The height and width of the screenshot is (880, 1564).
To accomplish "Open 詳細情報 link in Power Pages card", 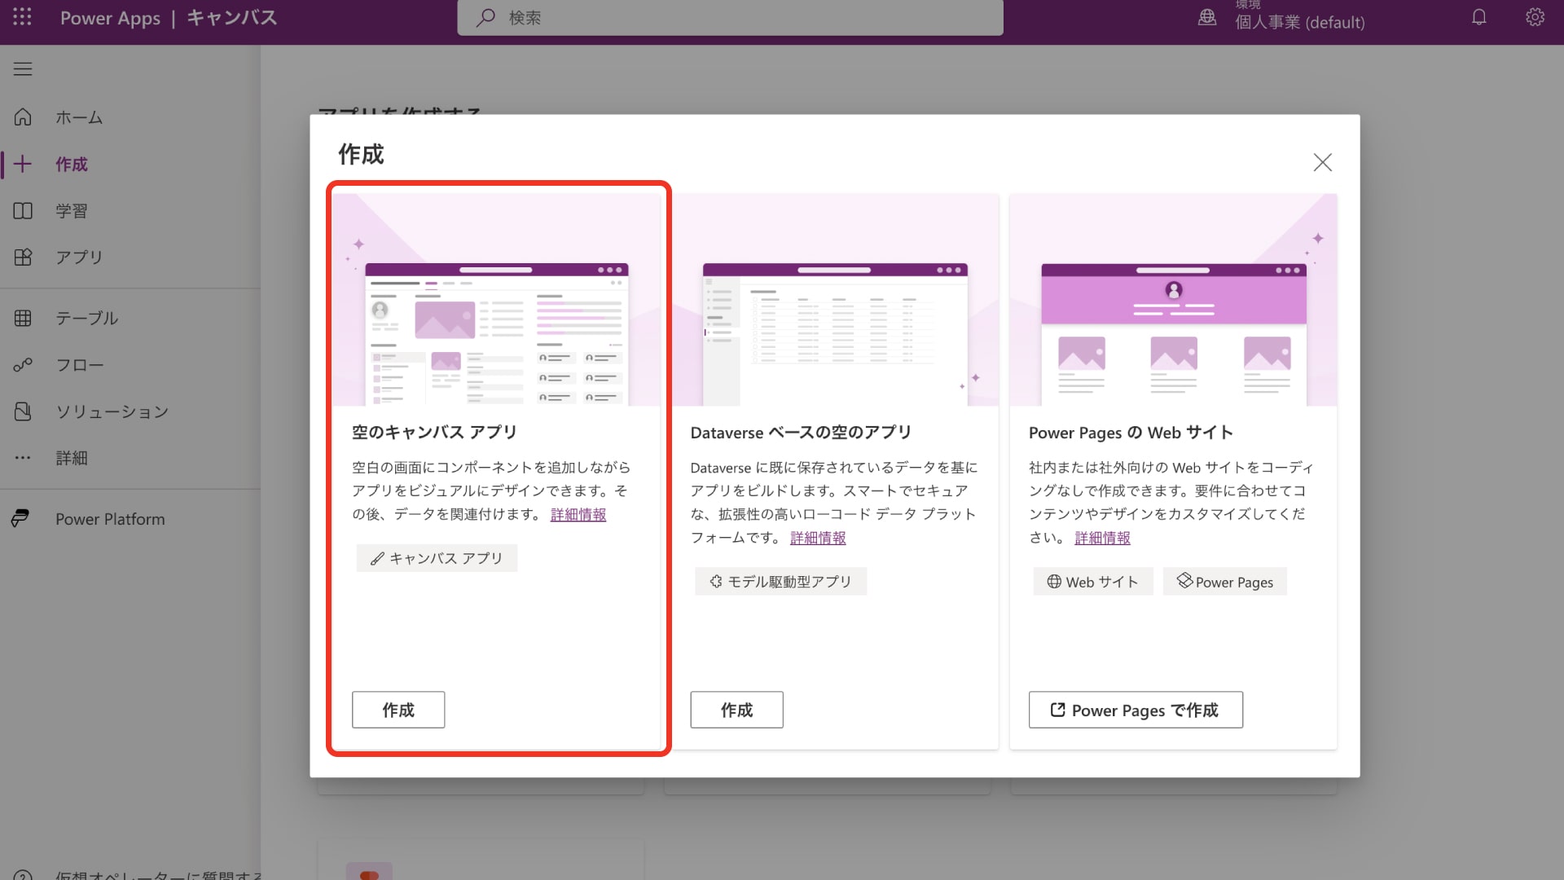I will 1102,538.
